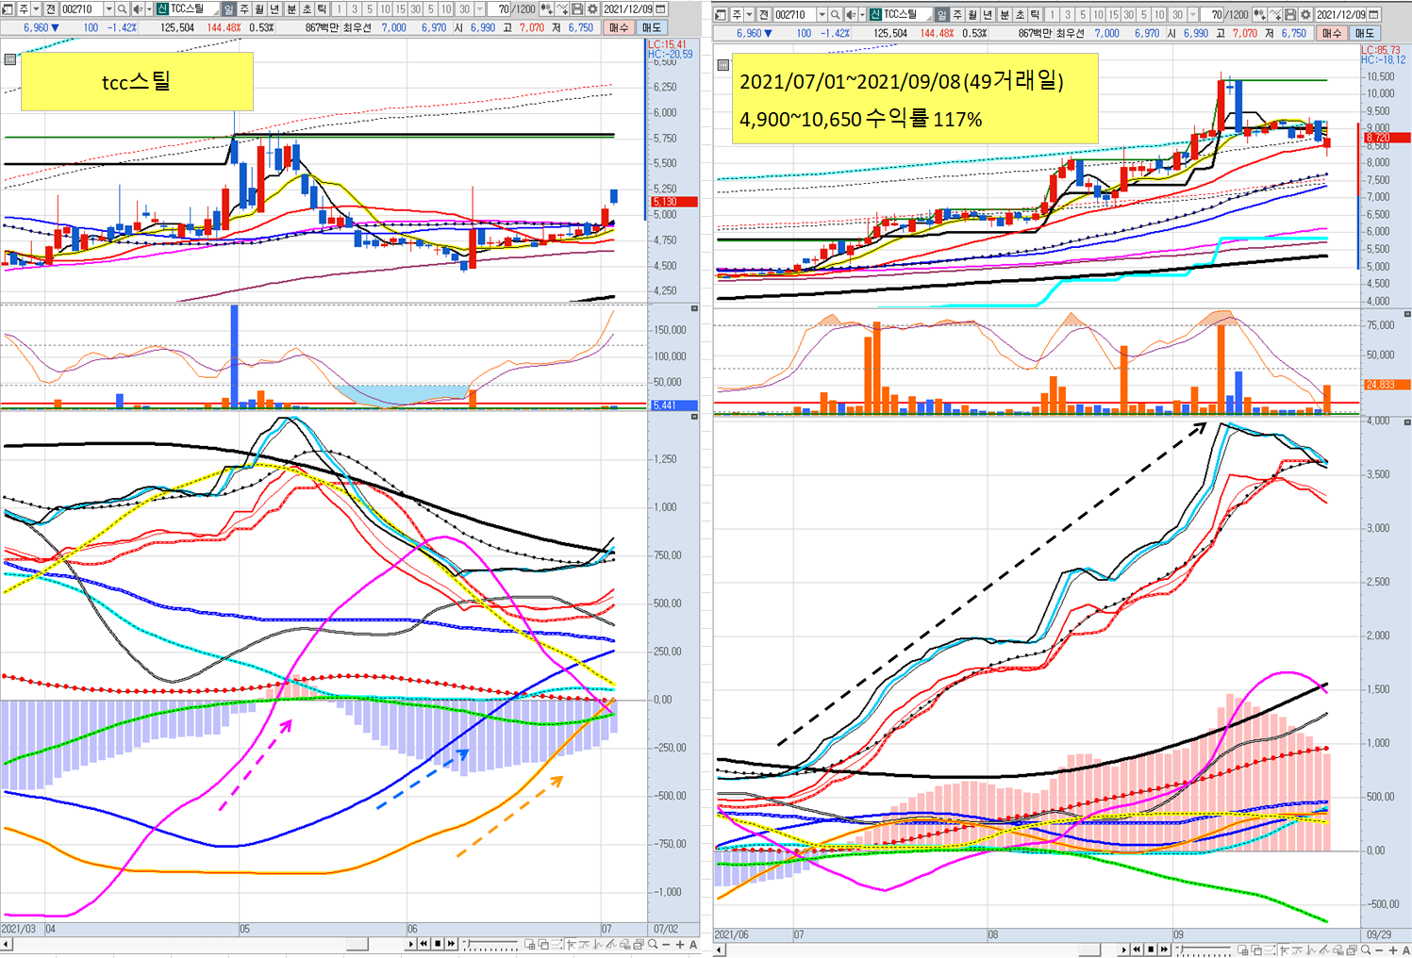
Task: Open the minute interval dropdown after 30 in left chart
Action: point(479,9)
